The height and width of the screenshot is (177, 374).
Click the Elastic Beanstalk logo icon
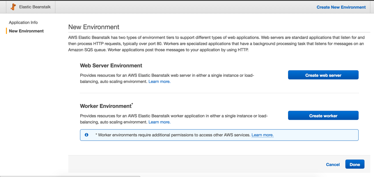coord(13,7)
